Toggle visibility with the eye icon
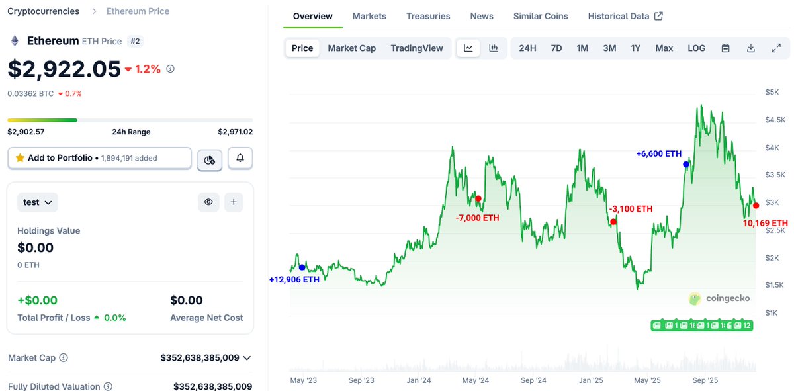 coord(208,202)
